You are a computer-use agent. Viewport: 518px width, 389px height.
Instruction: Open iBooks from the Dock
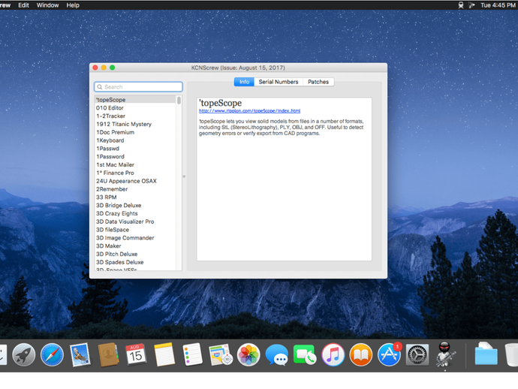(x=361, y=355)
